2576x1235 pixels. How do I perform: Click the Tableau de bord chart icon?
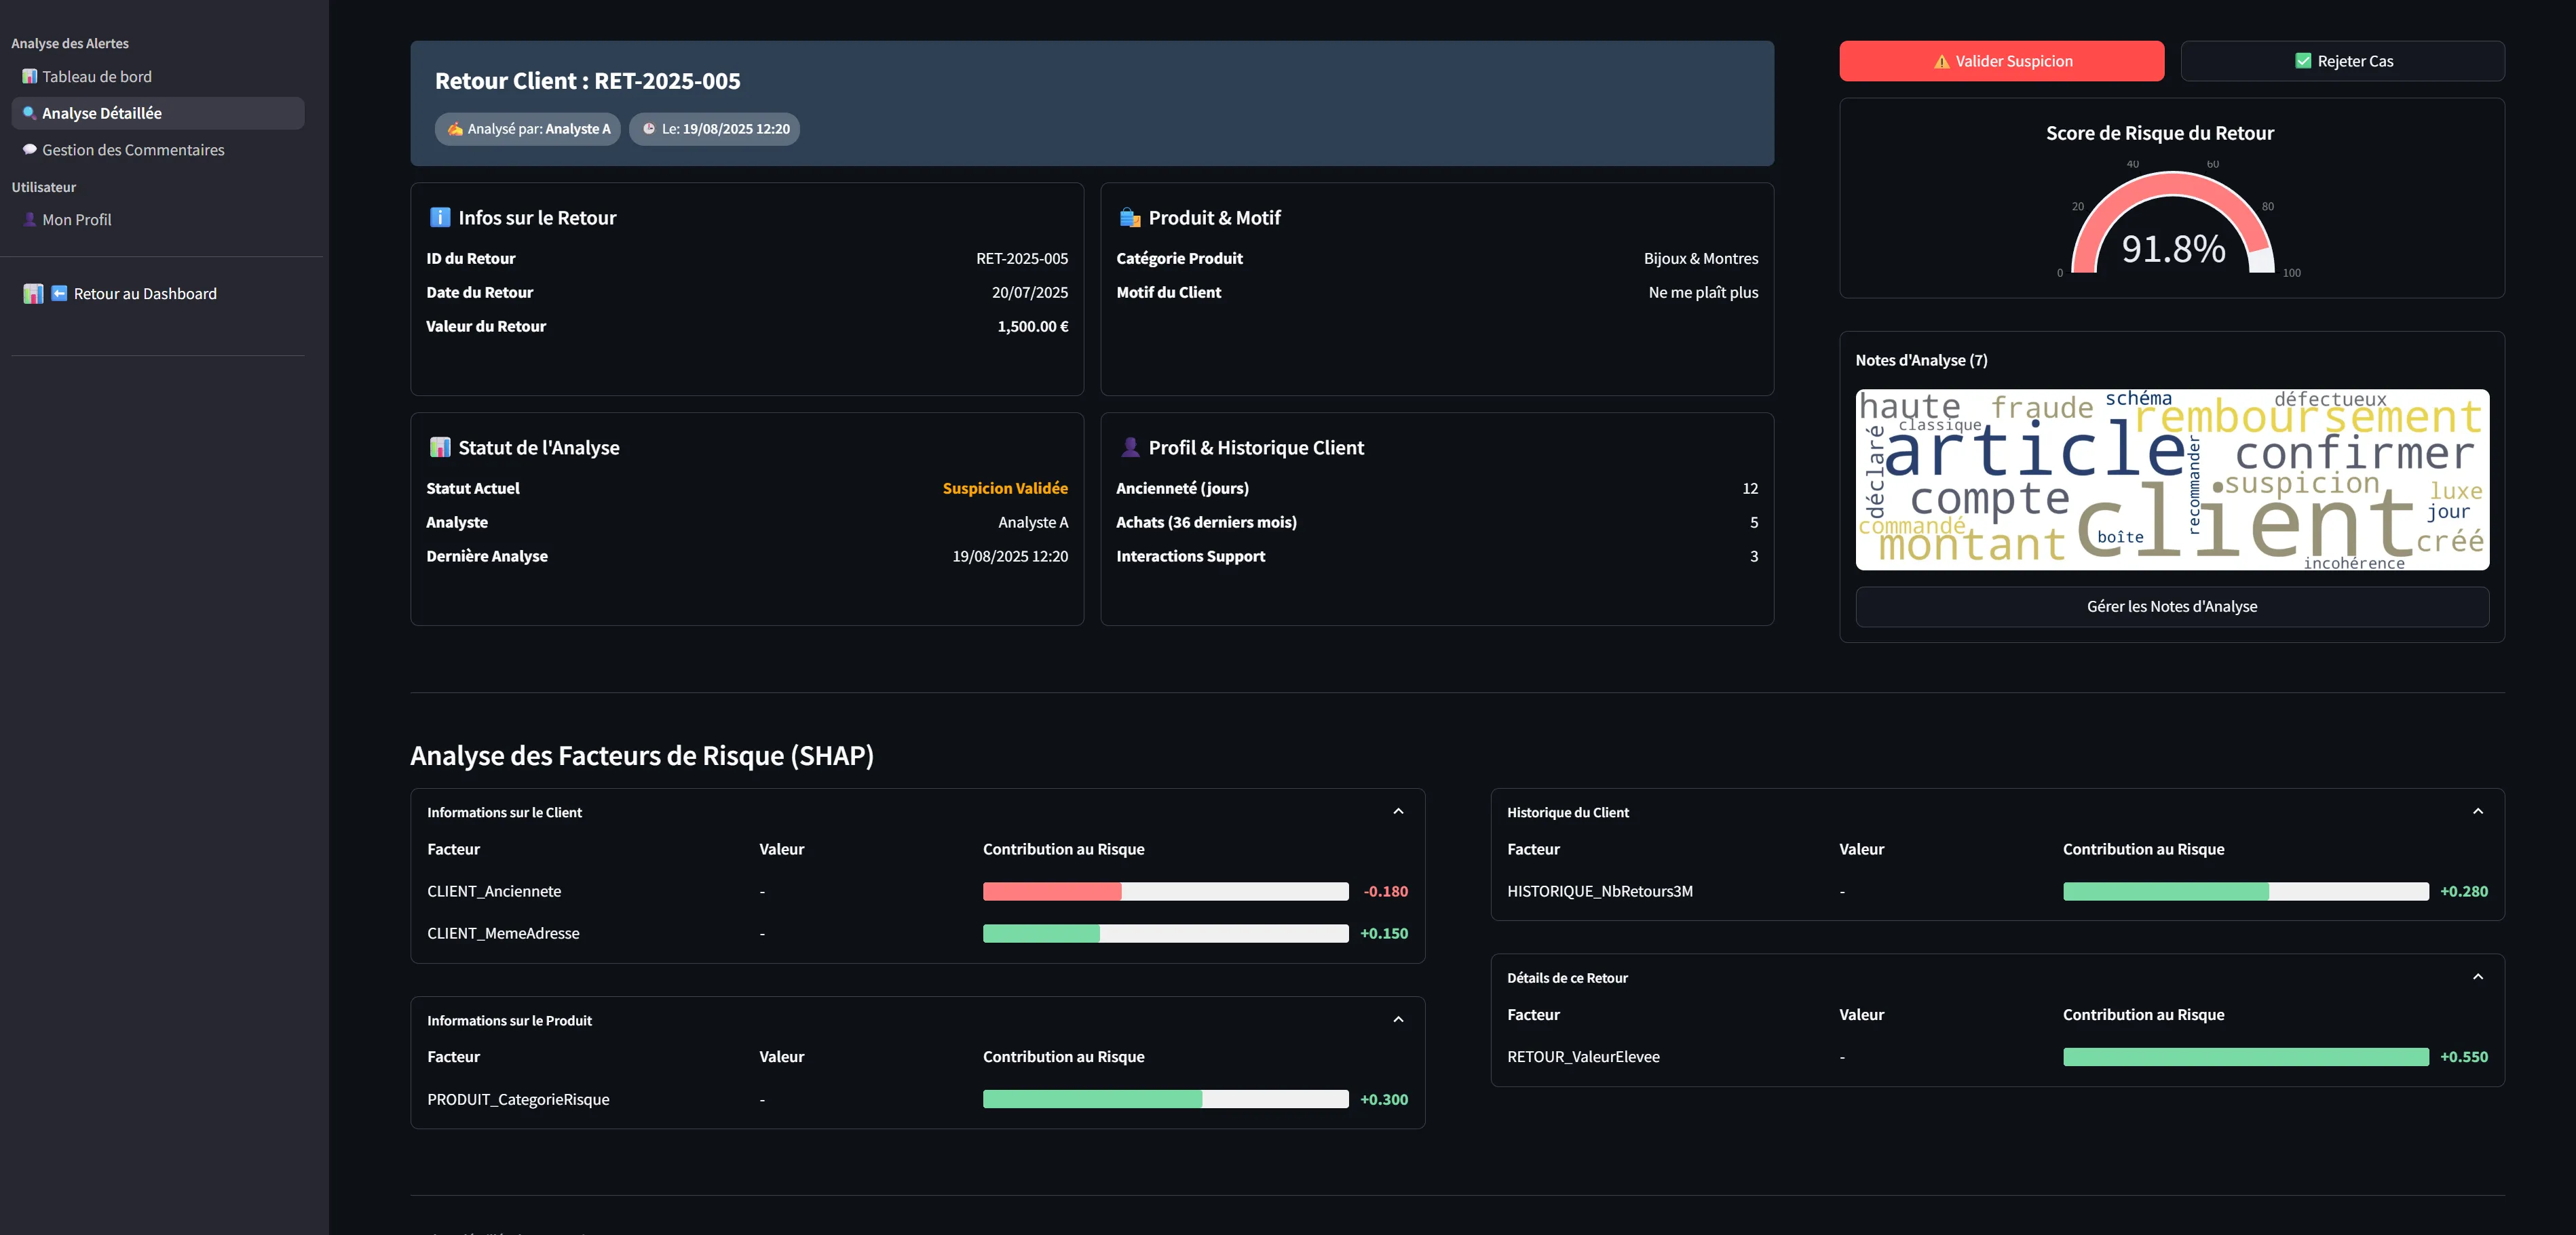[30, 77]
